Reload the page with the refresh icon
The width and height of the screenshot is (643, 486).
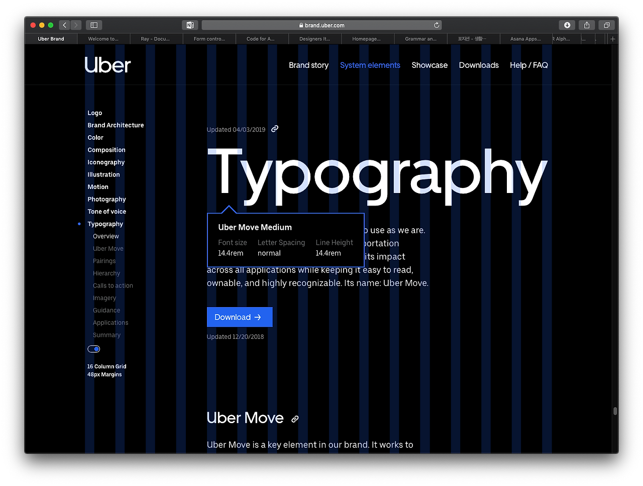tap(437, 25)
